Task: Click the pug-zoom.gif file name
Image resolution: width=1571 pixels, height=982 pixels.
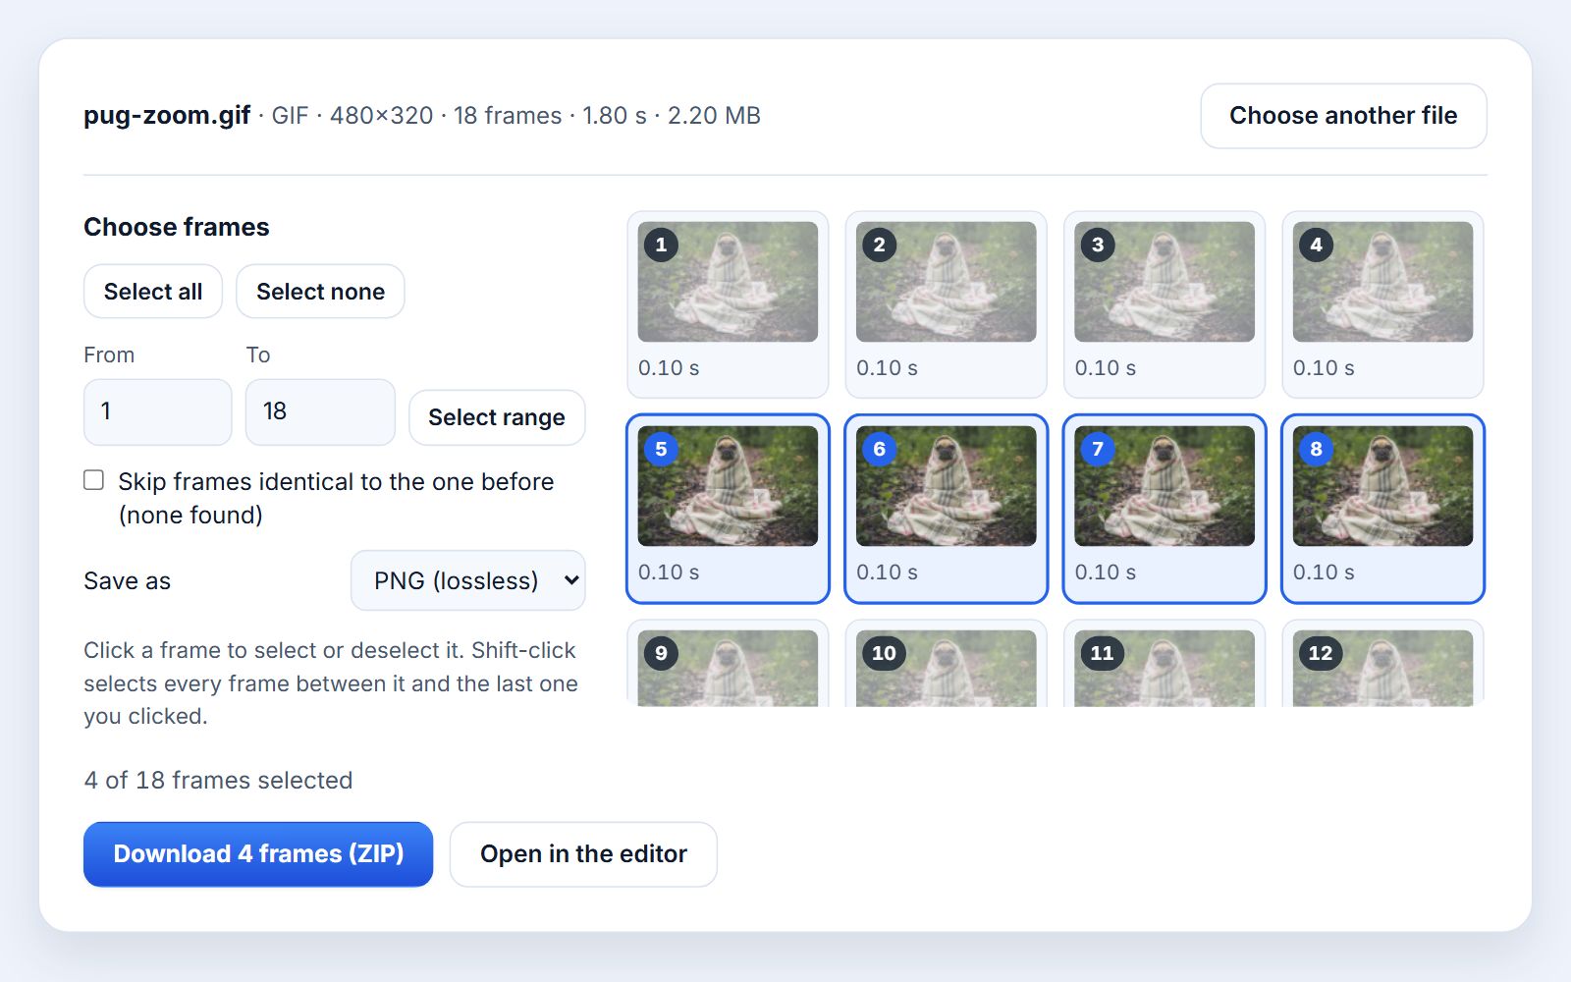Action: (x=167, y=116)
